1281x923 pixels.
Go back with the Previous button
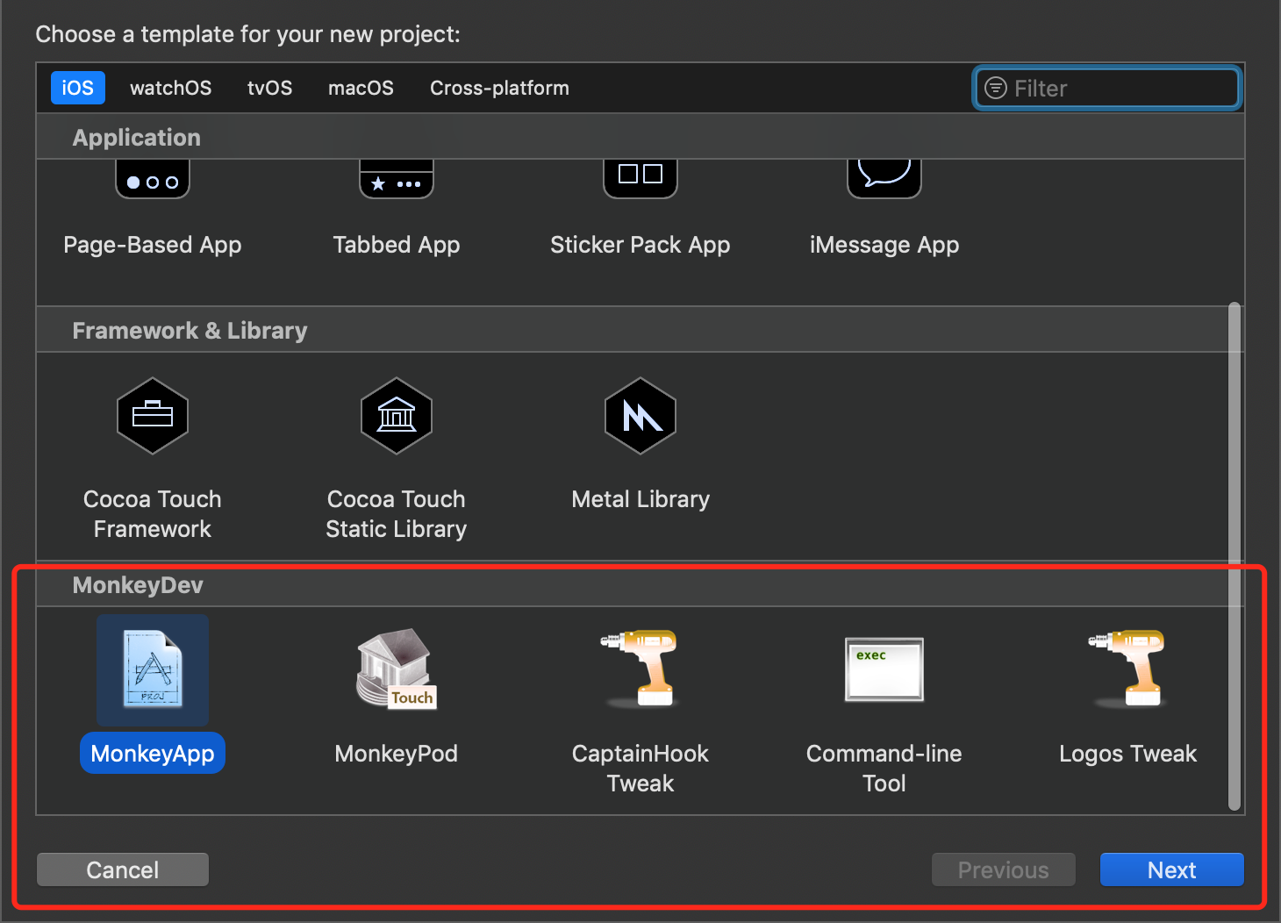pyautogui.click(x=1004, y=869)
